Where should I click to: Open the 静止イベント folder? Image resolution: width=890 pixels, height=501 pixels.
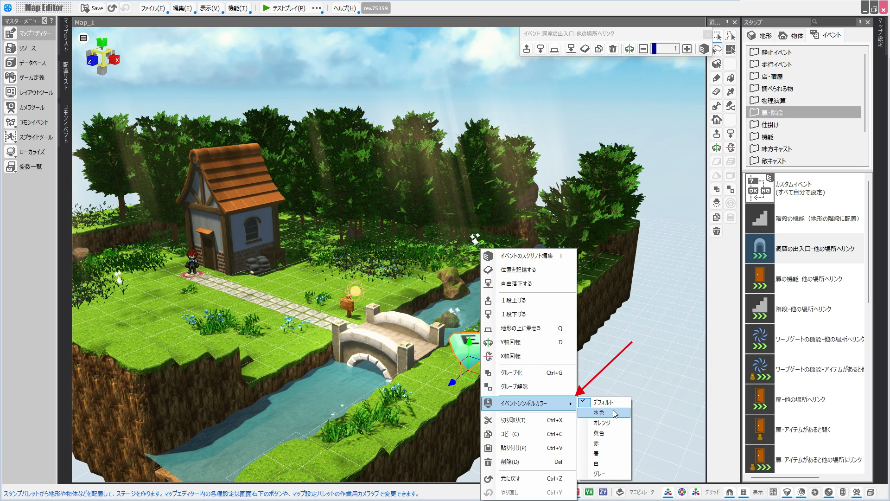803,52
